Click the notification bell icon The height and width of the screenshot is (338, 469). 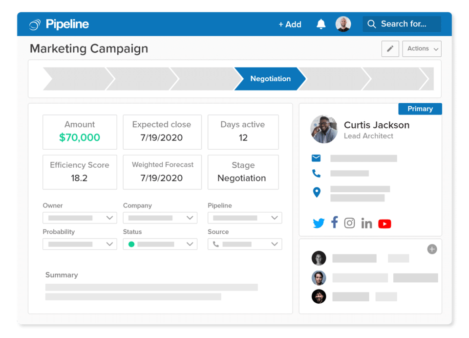(x=321, y=24)
